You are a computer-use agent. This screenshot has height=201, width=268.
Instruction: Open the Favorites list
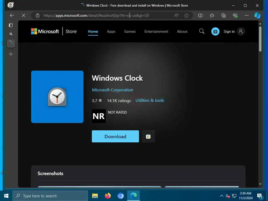(x=212, y=15)
